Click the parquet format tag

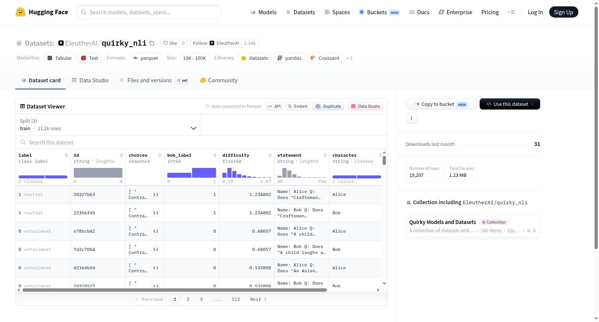145,58
